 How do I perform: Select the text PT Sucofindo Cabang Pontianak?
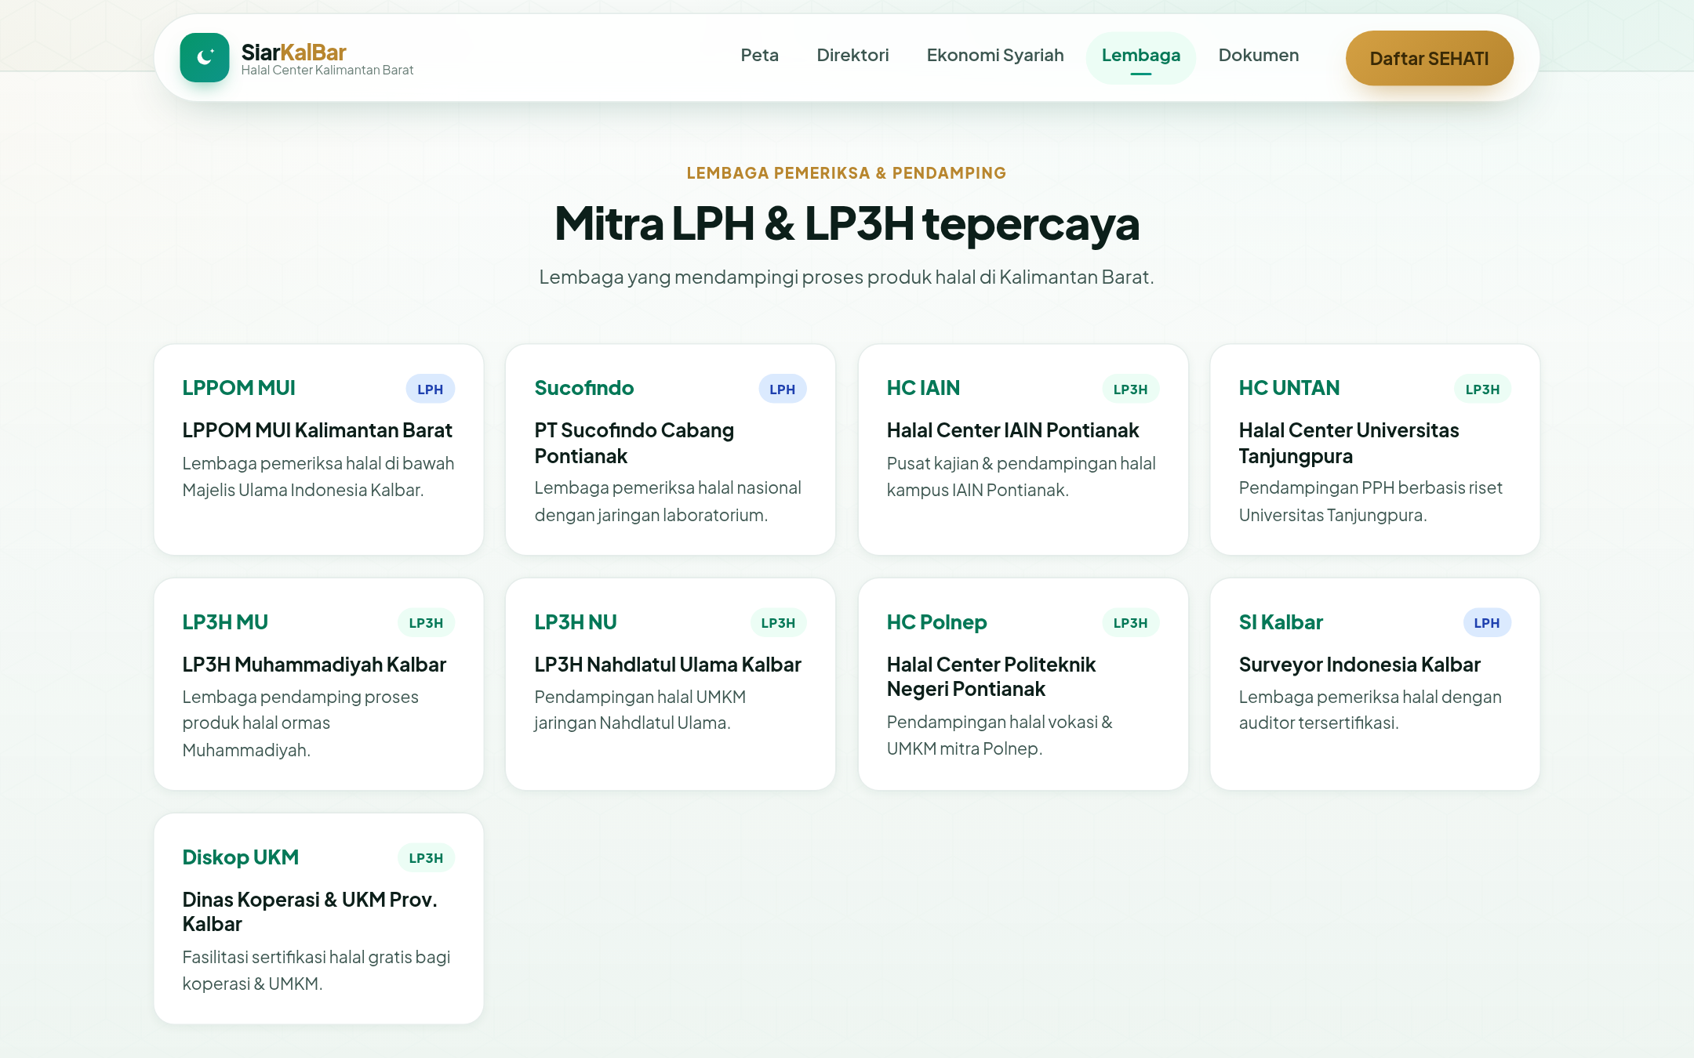click(634, 443)
